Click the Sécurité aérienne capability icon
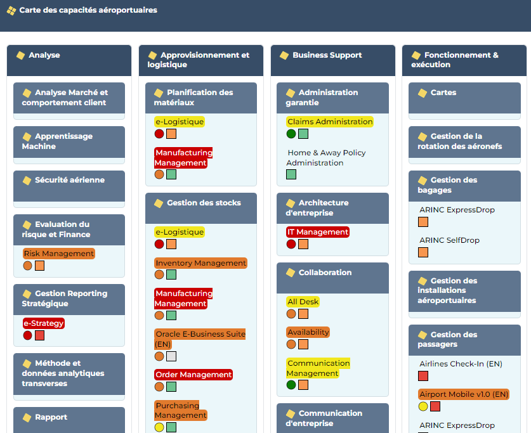Viewport: 531px width, 433px height. [x=27, y=180]
